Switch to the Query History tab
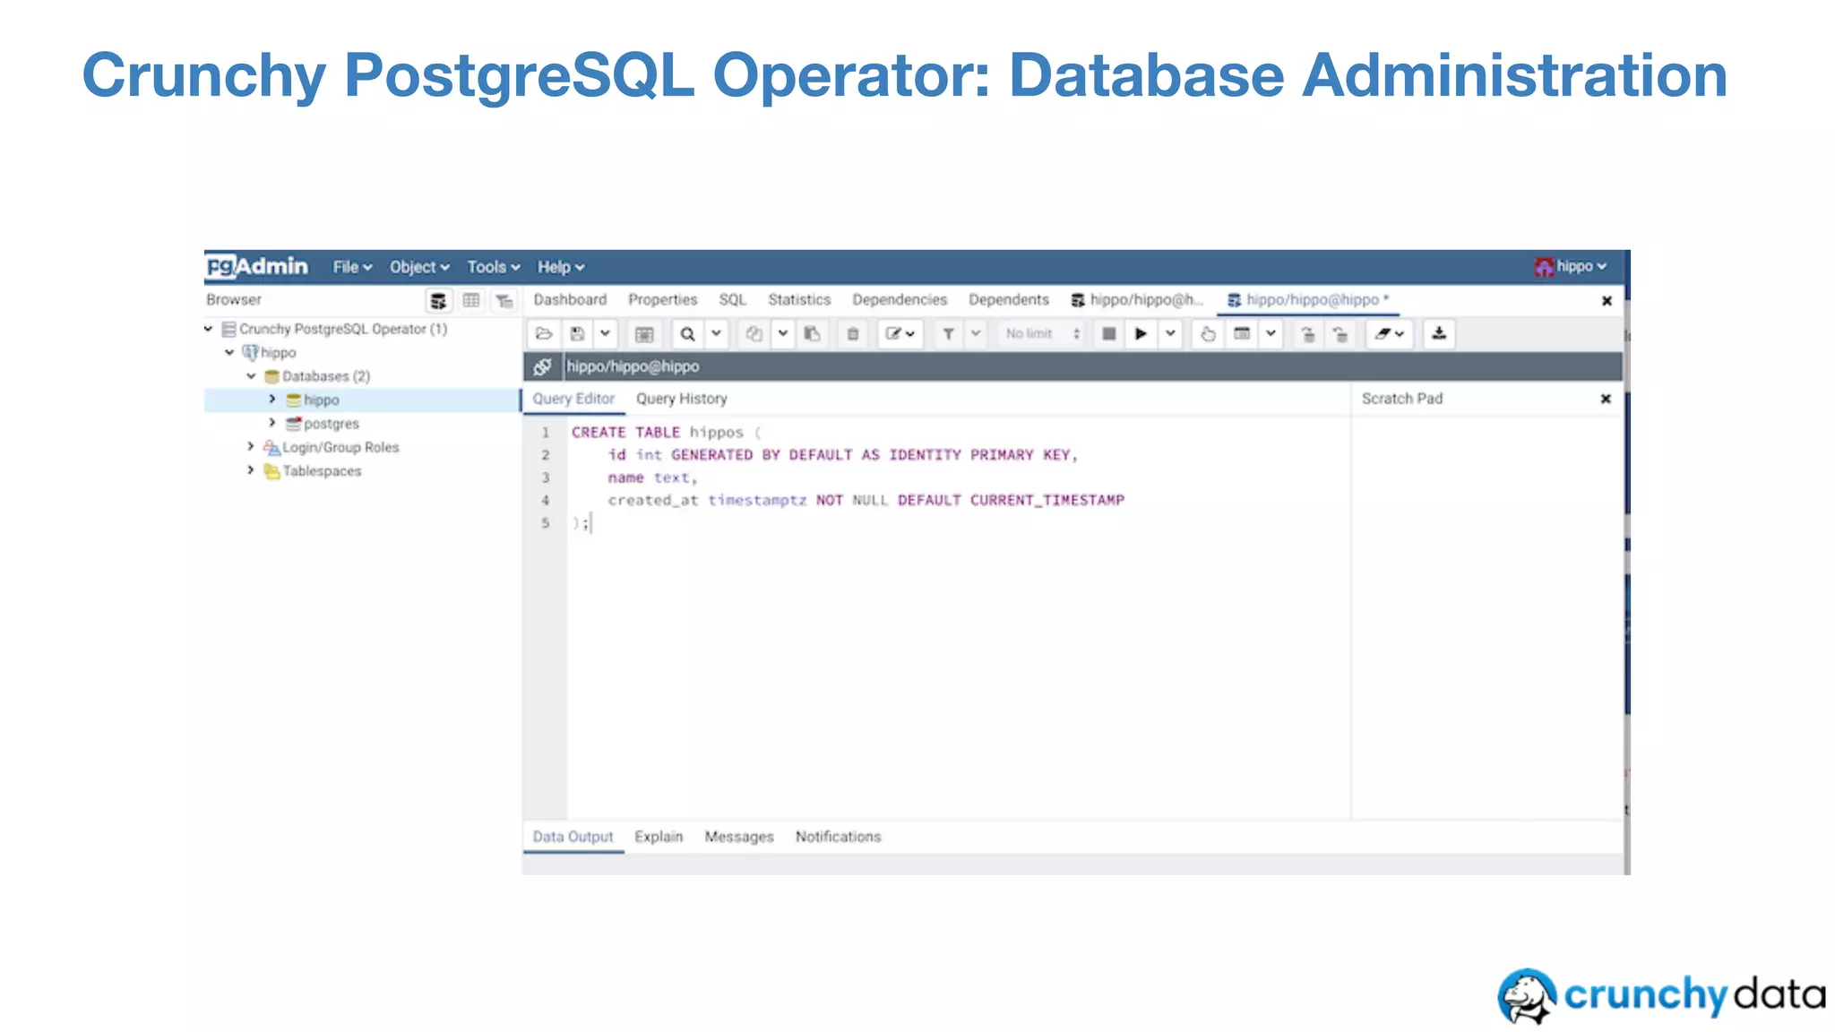Viewport: 1835px width, 1032px height. click(682, 399)
